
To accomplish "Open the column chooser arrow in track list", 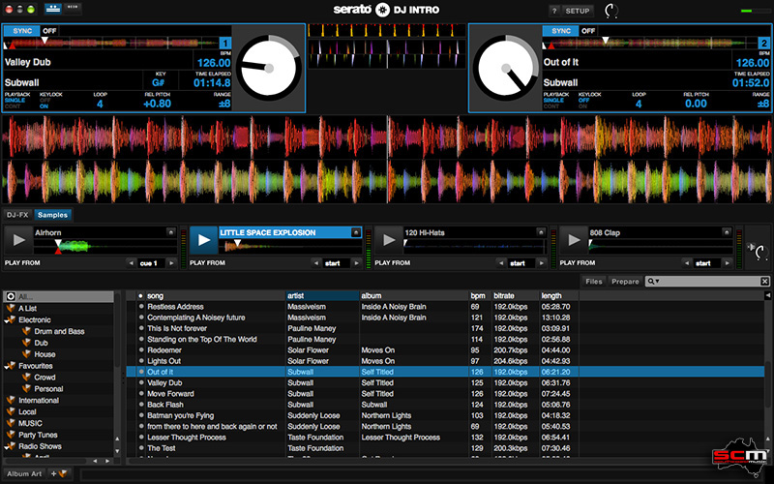I will coord(767,295).
